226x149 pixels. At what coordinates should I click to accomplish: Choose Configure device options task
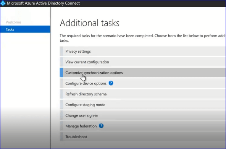point(143,83)
